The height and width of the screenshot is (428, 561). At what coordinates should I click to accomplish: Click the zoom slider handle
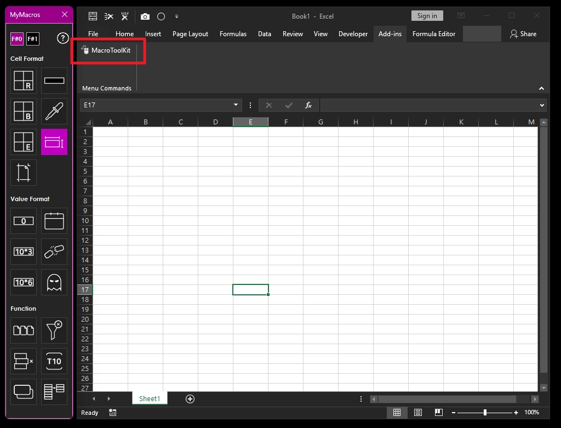485,413
